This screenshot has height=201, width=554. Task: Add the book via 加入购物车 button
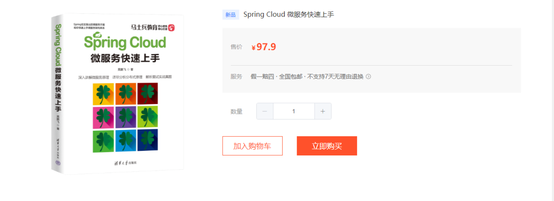point(252,146)
